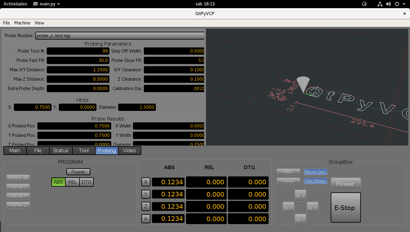Toggle the small Power button in PROGRAM
Image resolution: width=410 pixels, height=232 pixels.
coord(78,172)
